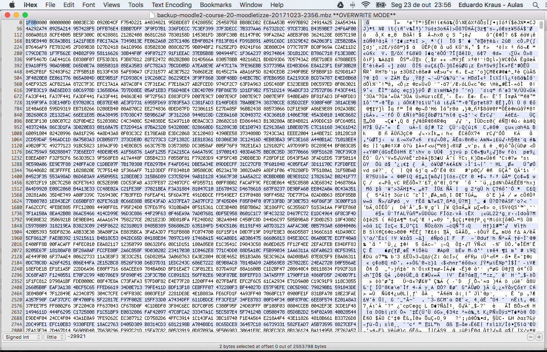
Task: Click hex value 2AA5434A ending the first row
Action: tap(346, 22)
